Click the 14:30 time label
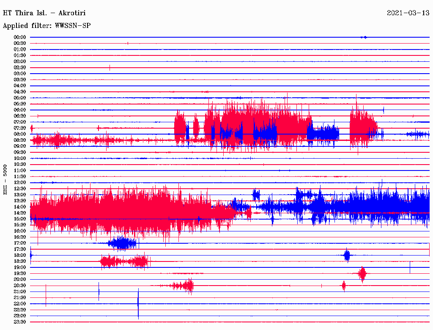 20,213
